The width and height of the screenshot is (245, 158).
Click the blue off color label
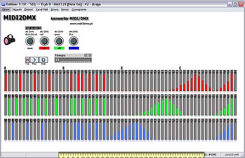click(x=74, y=48)
